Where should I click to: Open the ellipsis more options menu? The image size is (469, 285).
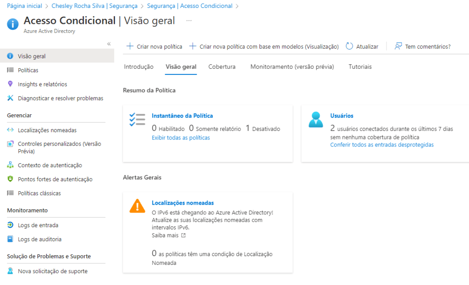[189, 21]
